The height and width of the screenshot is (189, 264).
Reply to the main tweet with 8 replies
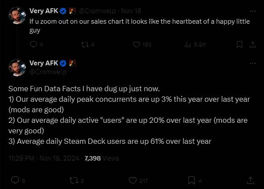pyautogui.click(x=15, y=180)
